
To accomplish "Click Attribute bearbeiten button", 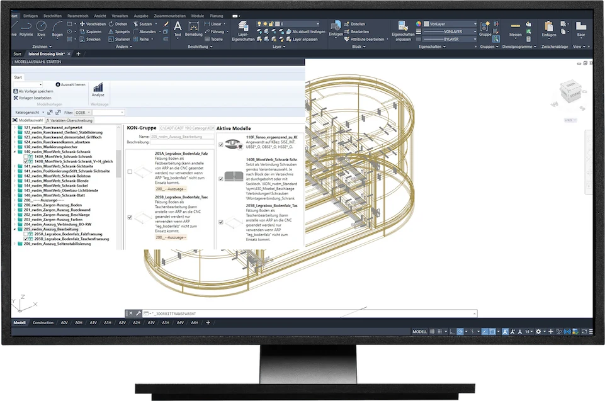I will (365, 40).
